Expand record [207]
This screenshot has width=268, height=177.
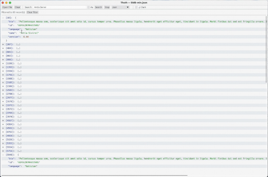click(x=3, y=44)
